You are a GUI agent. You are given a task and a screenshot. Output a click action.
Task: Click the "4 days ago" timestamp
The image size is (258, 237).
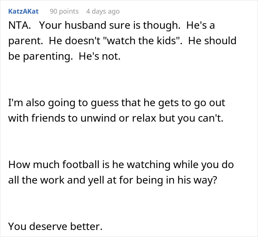pos(103,11)
